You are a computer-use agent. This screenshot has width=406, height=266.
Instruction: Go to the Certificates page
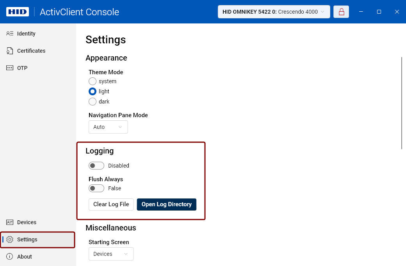(x=31, y=51)
